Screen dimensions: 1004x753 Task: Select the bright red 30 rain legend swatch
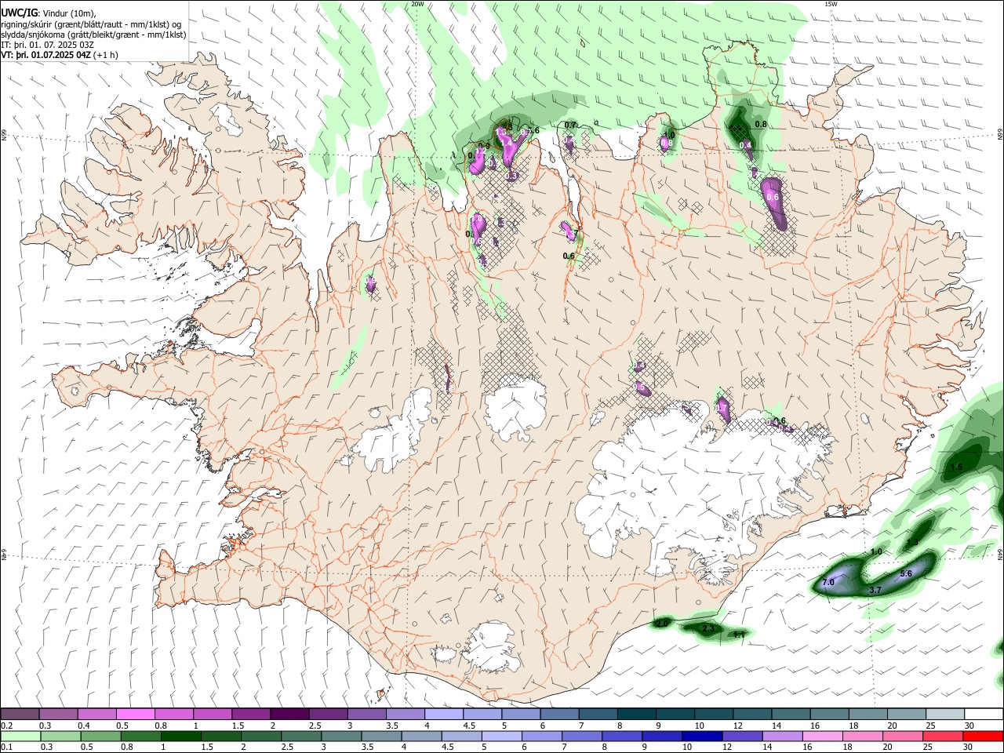pyautogui.click(x=982, y=736)
